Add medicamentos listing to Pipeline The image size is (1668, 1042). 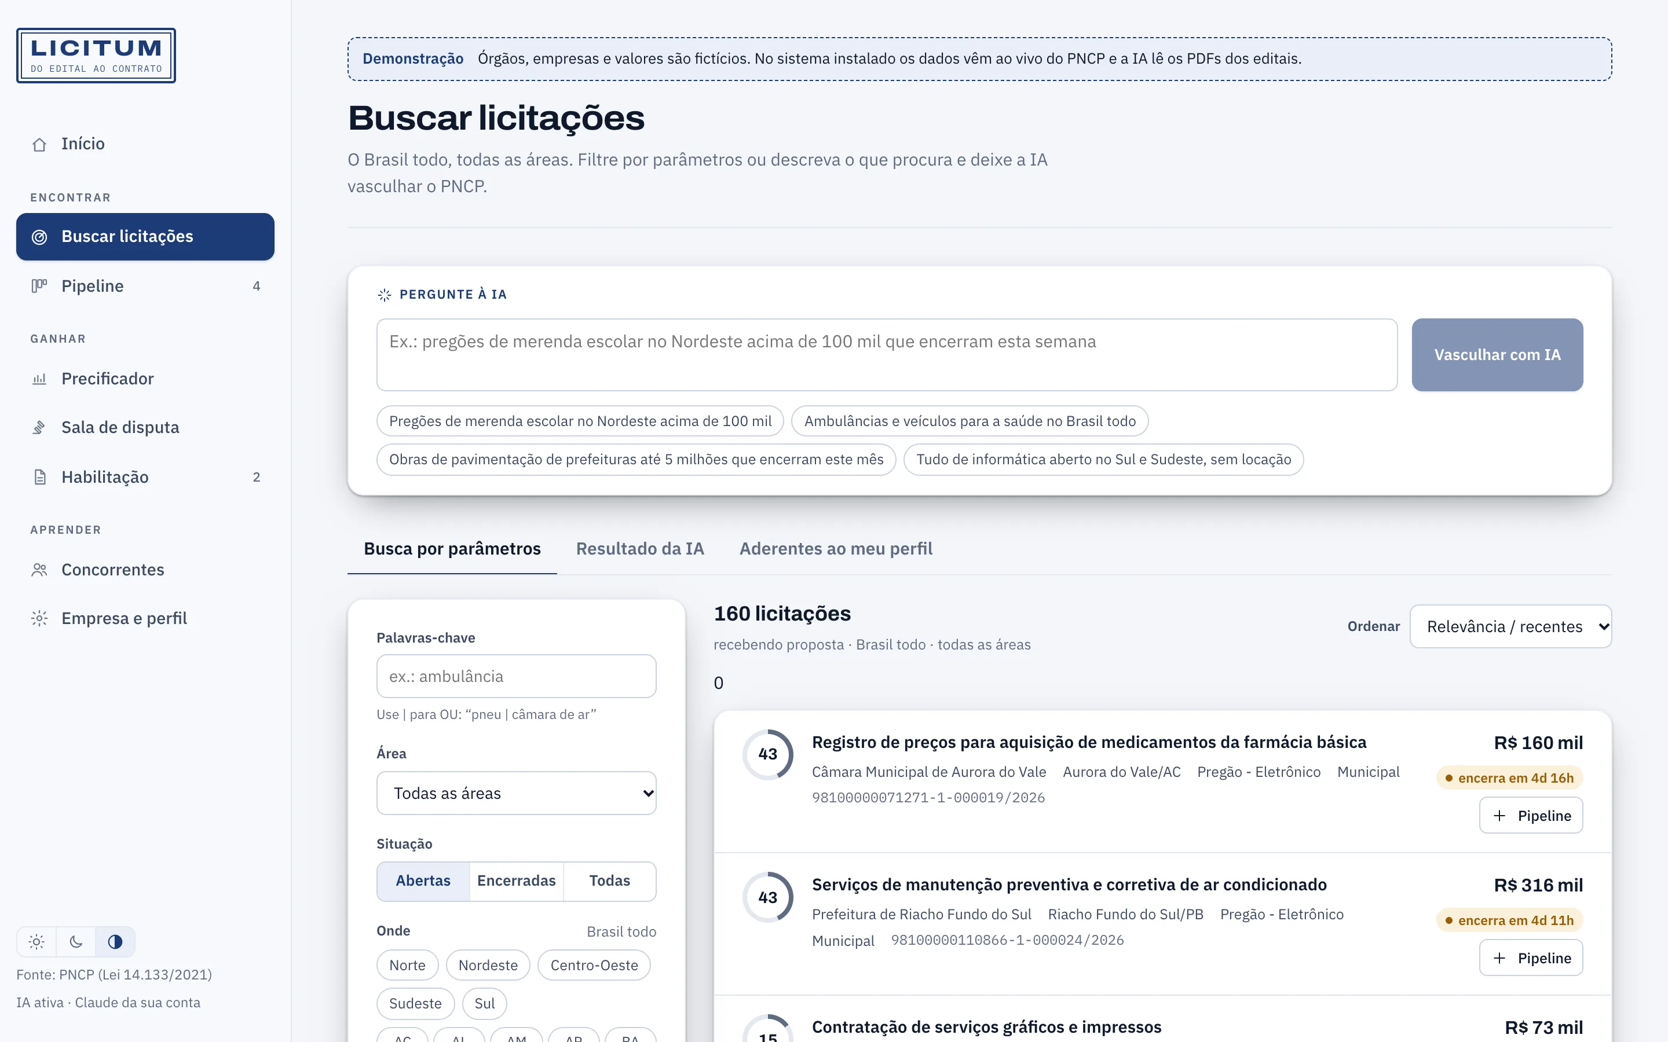tap(1531, 815)
